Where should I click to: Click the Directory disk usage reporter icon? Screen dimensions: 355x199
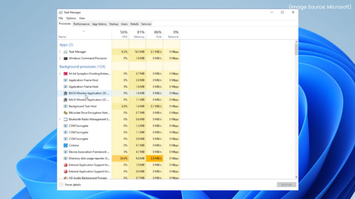[x=66, y=158]
